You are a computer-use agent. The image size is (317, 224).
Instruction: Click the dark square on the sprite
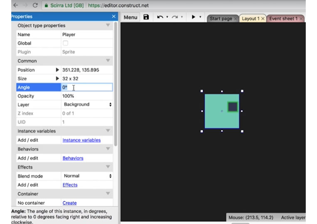(233, 107)
